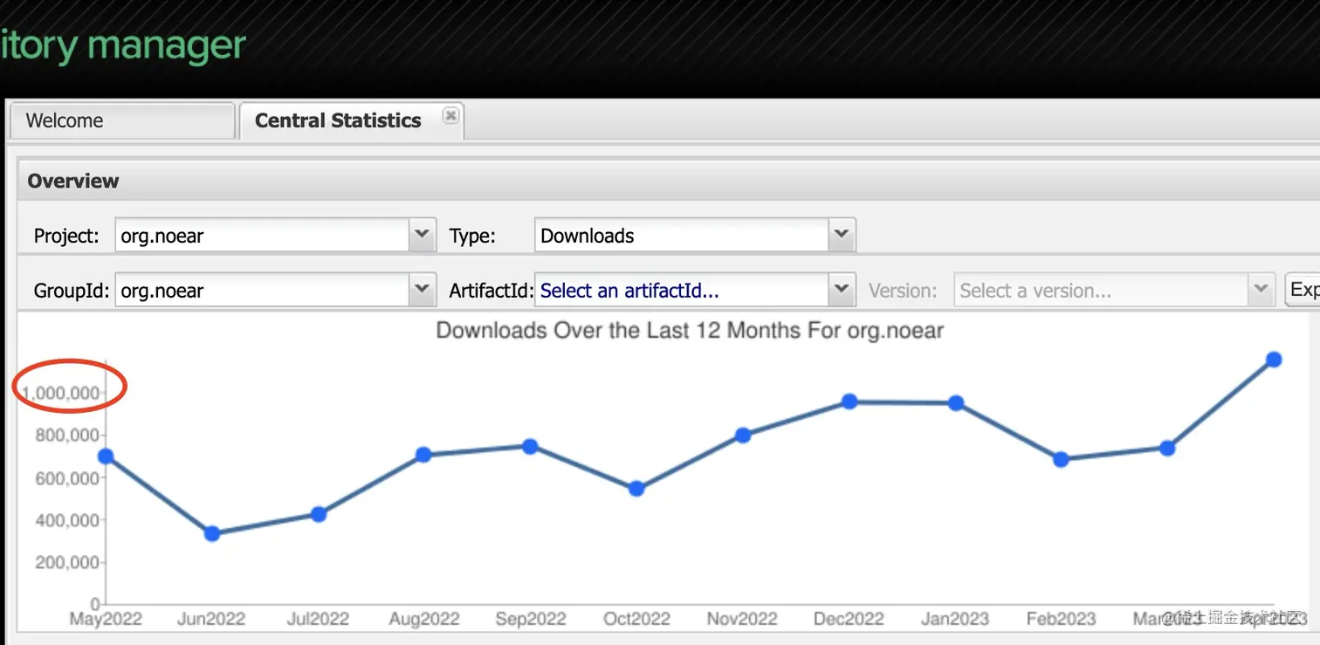Click the Aug2022 data point

pos(423,455)
